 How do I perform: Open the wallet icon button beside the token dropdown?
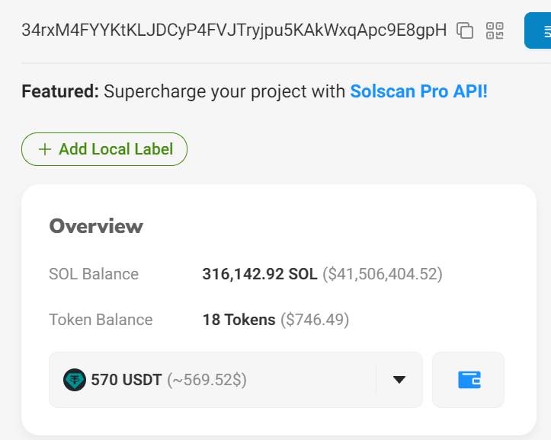coord(468,379)
